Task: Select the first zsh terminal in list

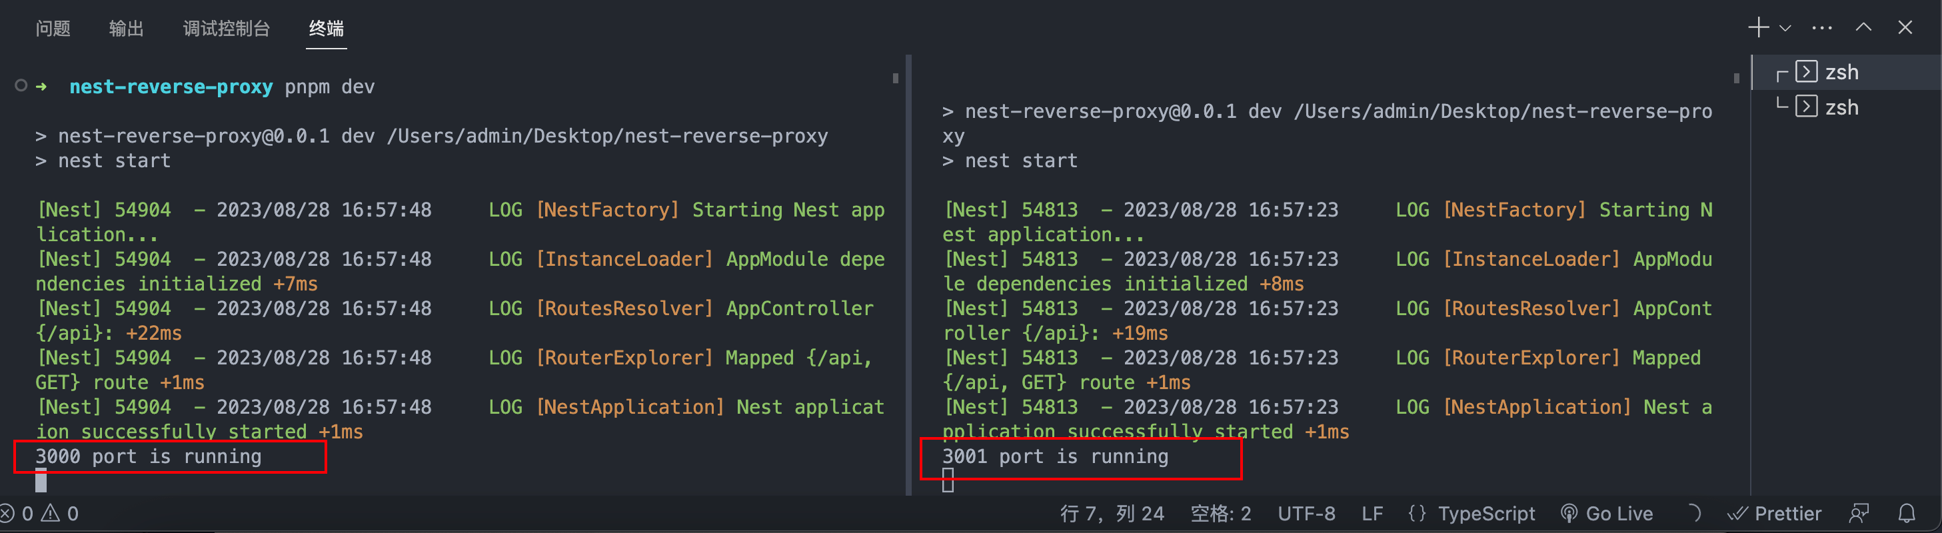Action: click(1841, 73)
